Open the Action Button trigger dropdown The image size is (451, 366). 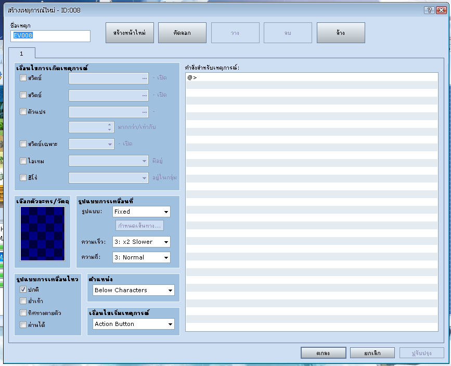pos(134,324)
